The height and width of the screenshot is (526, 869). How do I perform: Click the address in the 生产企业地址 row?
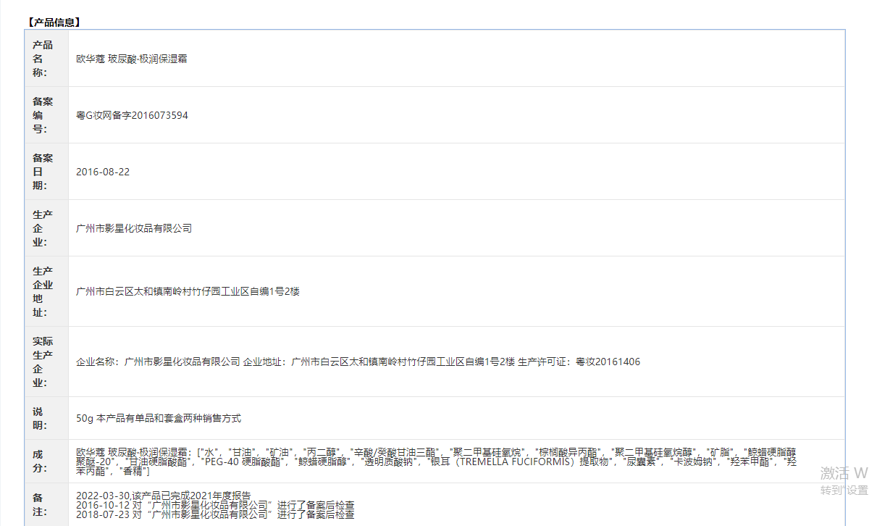pos(188,291)
